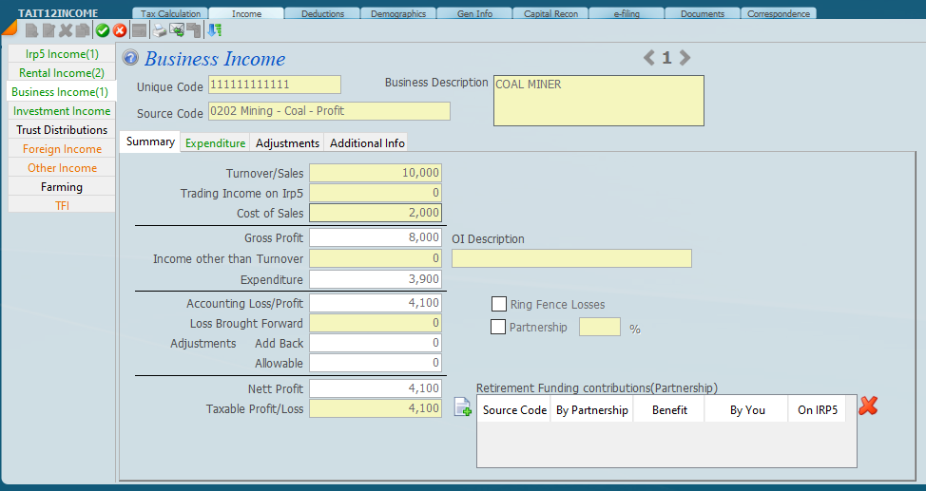Click the OI Description input field

click(x=571, y=258)
